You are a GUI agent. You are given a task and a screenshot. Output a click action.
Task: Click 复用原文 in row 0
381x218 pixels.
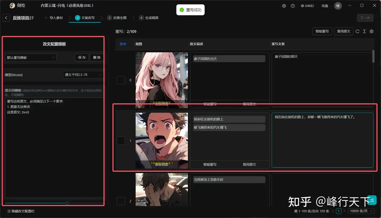tap(250, 104)
